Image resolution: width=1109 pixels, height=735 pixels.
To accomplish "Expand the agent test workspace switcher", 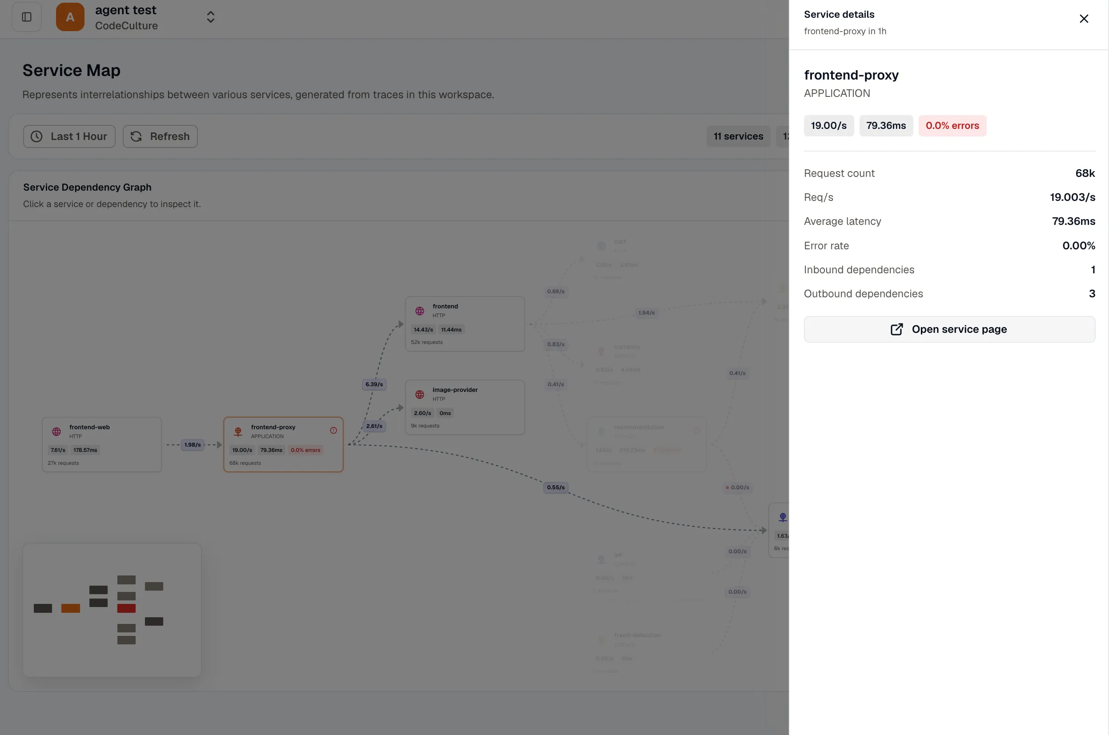I will click(210, 17).
